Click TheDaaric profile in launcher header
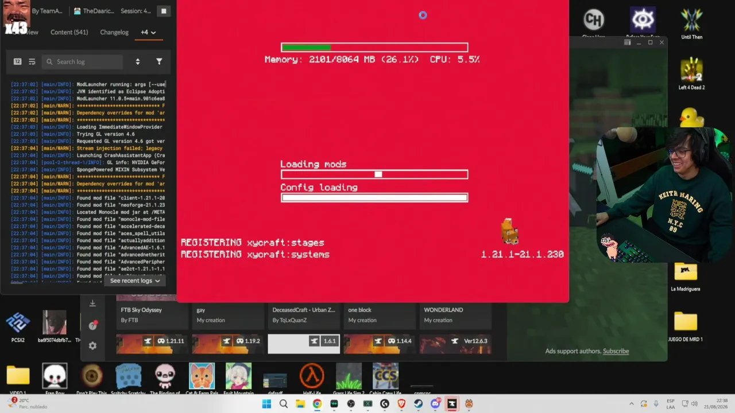The width and height of the screenshot is (735, 413). (94, 11)
